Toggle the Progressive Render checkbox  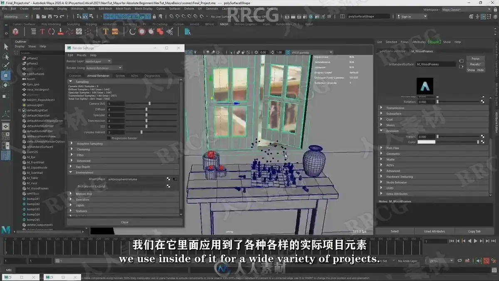(x=109, y=138)
